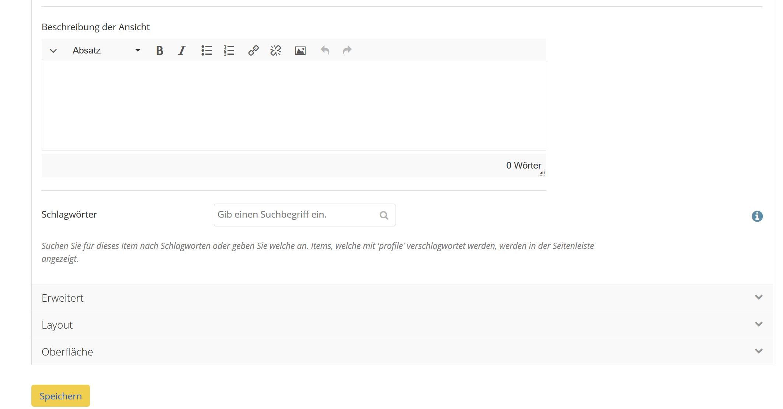Image resolution: width=783 pixels, height=409 pixels.
Task: Toggle bold formatting in editor toolbar
Action: click(159, 51)
